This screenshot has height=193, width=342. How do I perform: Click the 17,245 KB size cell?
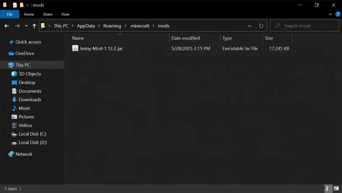pos(279,48)
